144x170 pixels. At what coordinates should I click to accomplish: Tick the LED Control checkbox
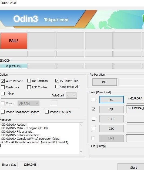pyautogui.click(x=29, y=87)
